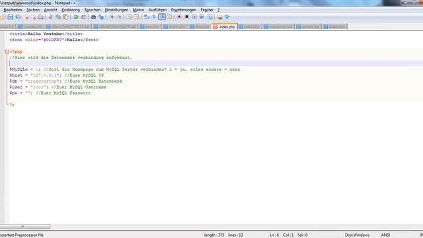The image size is (423, 238).
Task: Zoom out on editor text
Action: 119,17
